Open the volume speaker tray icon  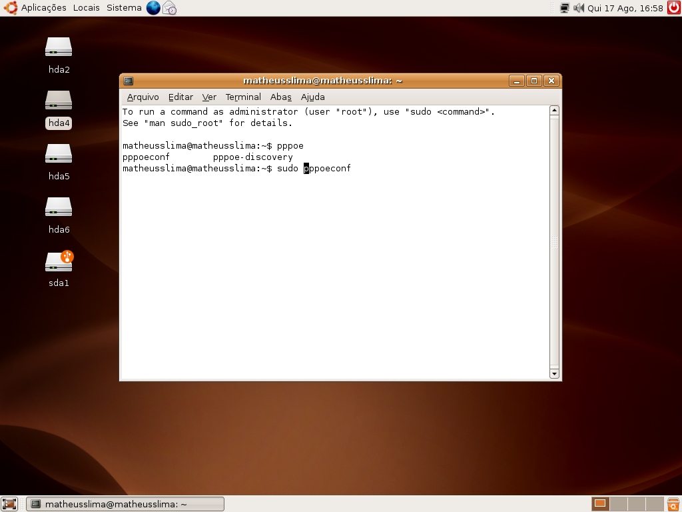coord(579,8)
